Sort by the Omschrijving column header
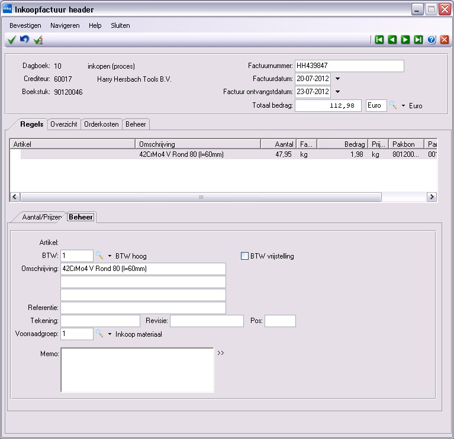454x439 pixels. (198, 144)
